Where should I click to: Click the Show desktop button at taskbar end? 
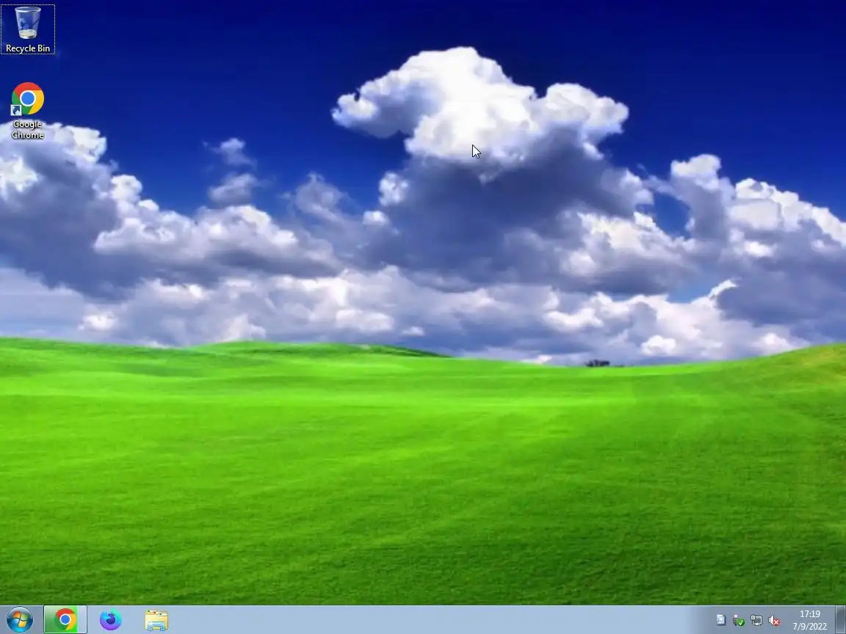click(840, 620)
